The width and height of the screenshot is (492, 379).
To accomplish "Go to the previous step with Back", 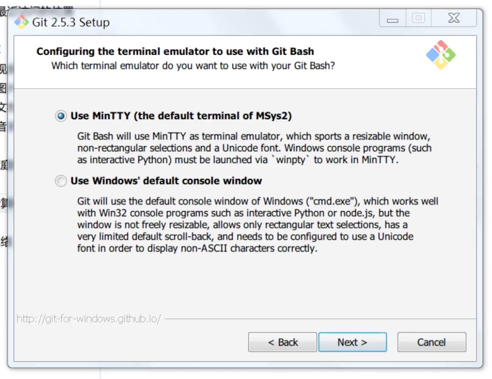I will point(282,342).
